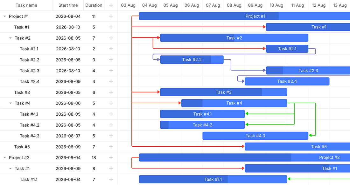Click the plus icon in the Task #5 row
The width and height of the screenshot is (350, 185).
[x=111, y=147]
